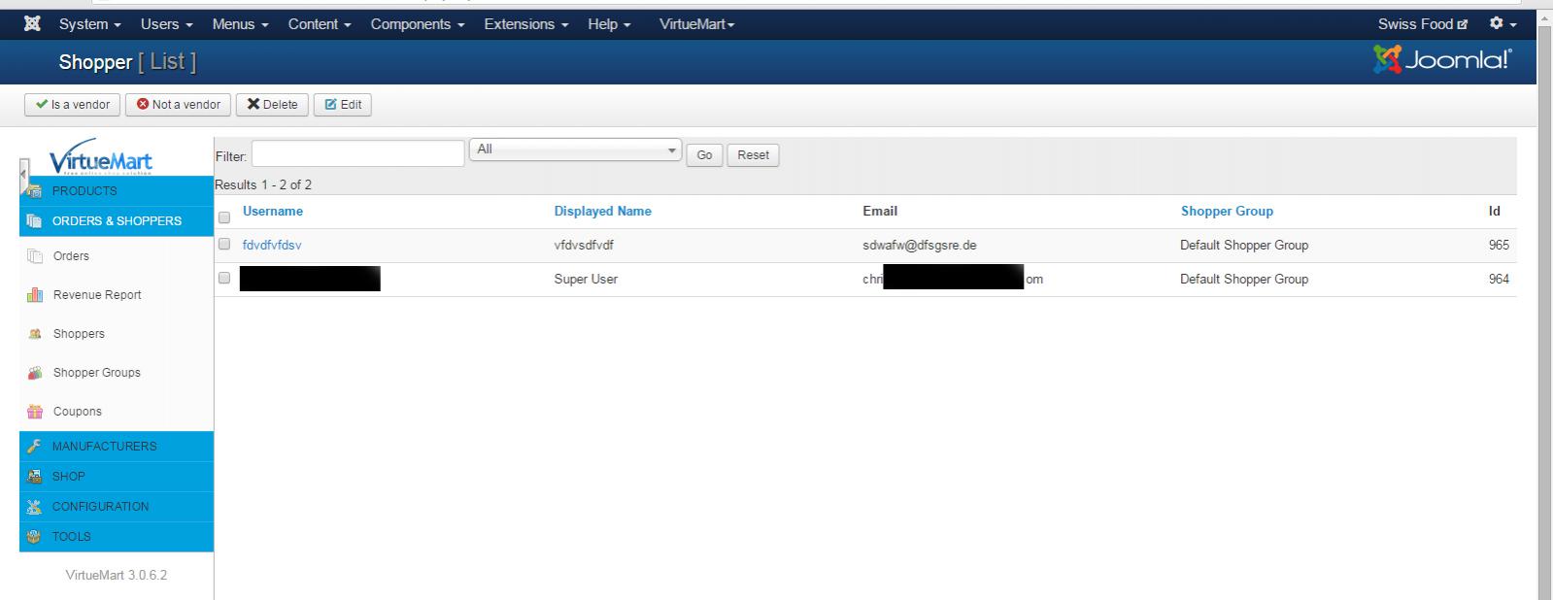The height and width of the screenshot is (600, 1553).
Task: Click the Filter text input field
Action: click(357, 153)
